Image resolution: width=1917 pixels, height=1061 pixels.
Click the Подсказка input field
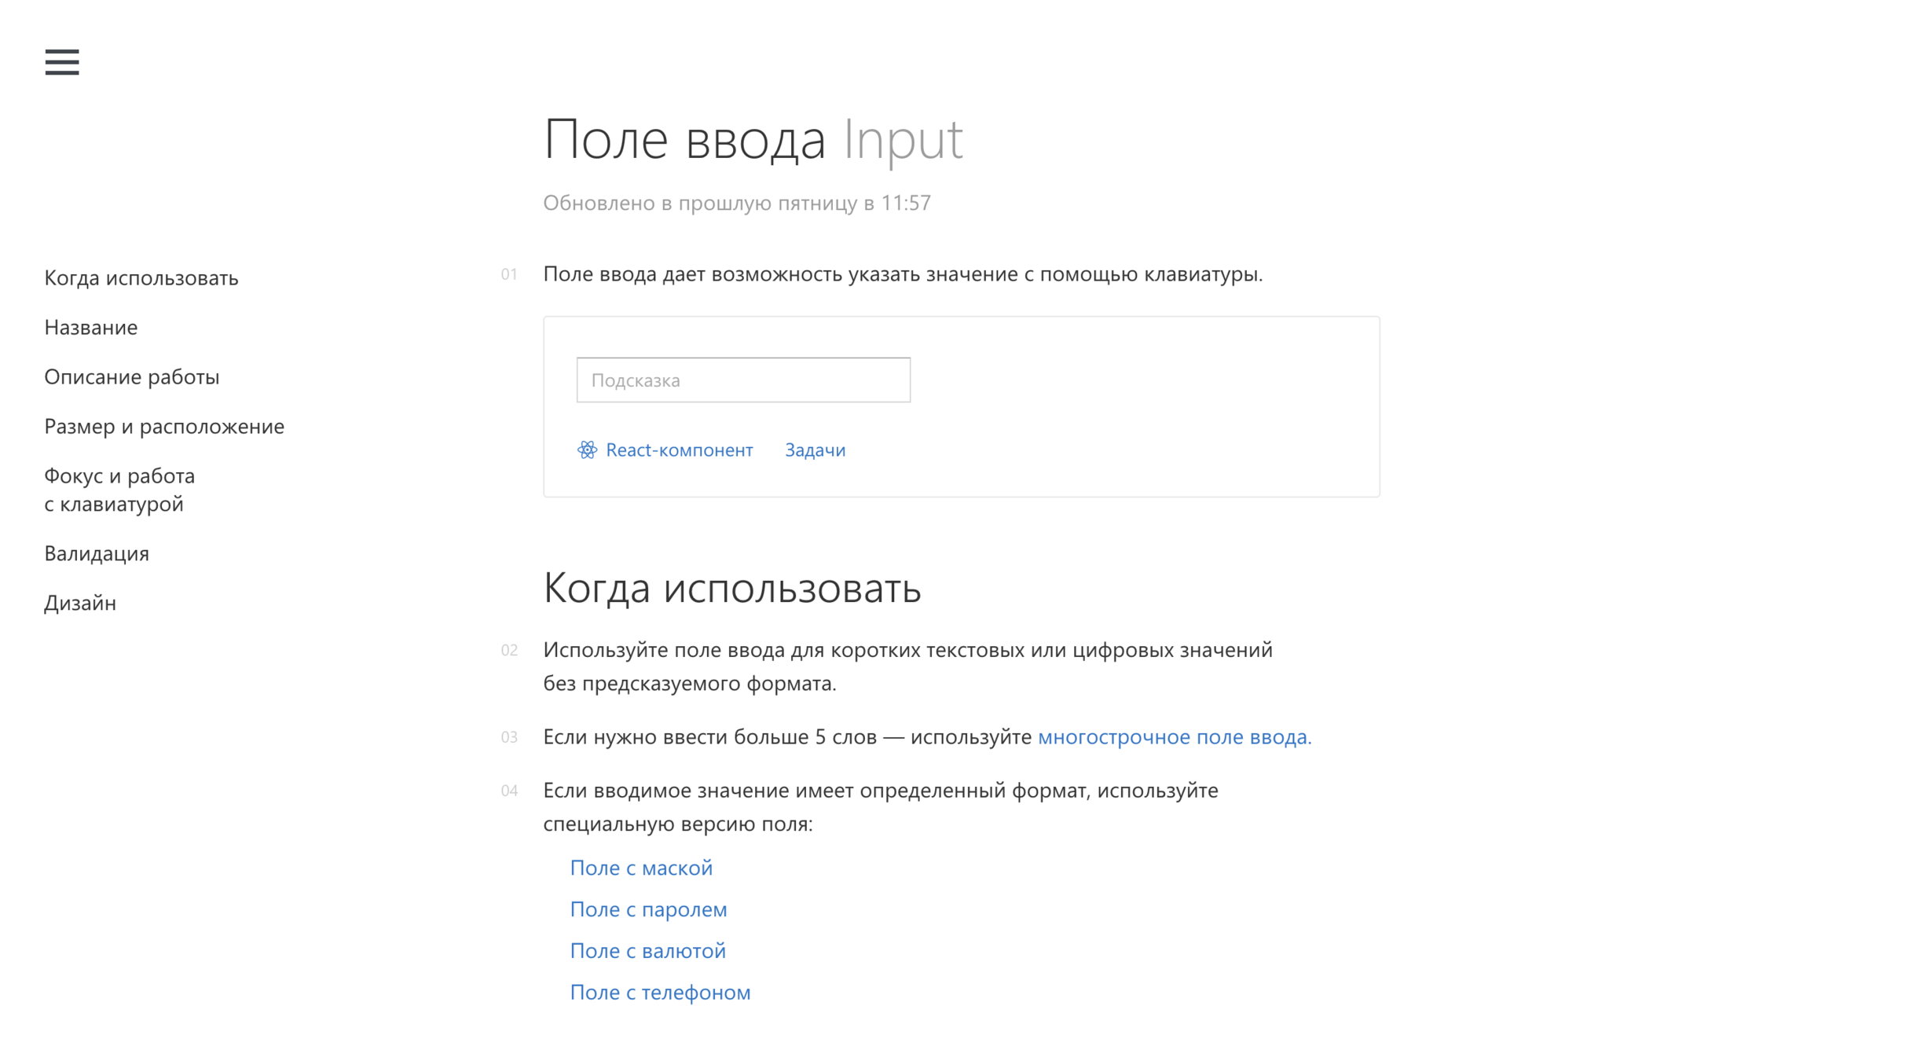tap(742, 380)
